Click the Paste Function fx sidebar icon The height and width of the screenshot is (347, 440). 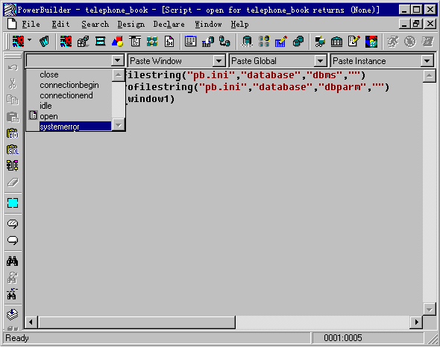pos(13,133)
